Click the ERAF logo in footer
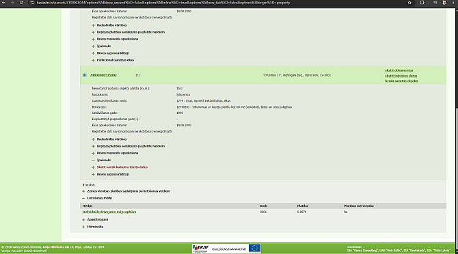The width and height of the screenshot is (458, 254). click(x=201, y=248)
